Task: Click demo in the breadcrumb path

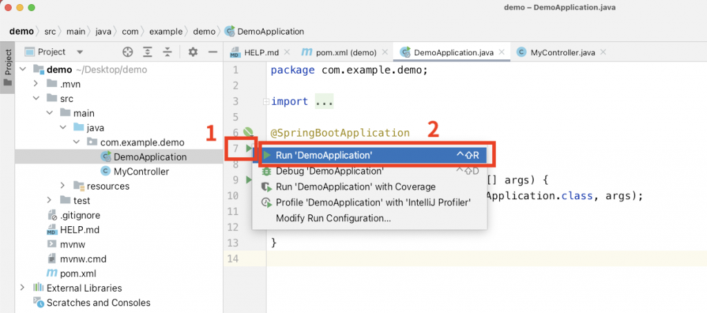Action: [21, 32]
